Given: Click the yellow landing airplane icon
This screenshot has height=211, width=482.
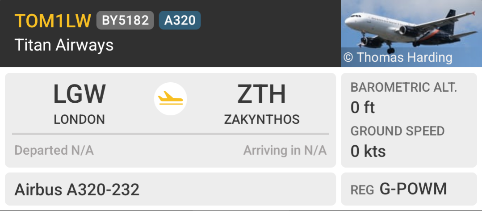Looking at the screenshot, I should point(170,99).
